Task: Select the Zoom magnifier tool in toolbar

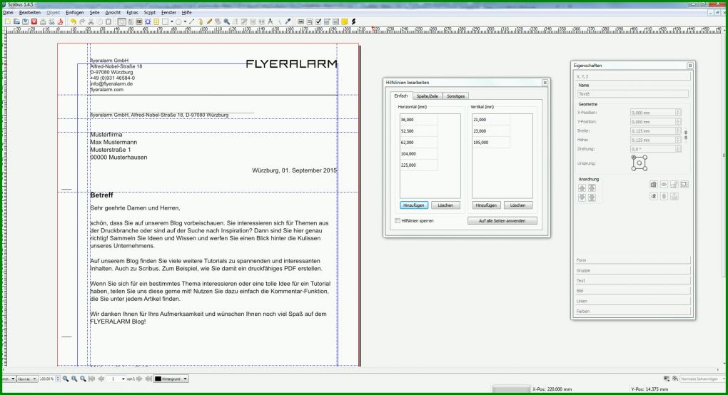Action: tap(226, 21)
